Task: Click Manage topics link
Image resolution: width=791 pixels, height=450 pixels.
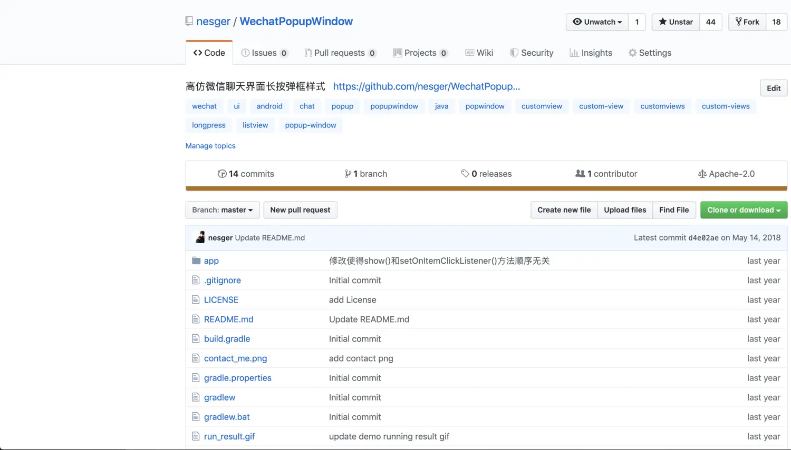Action: coord(210,146)
